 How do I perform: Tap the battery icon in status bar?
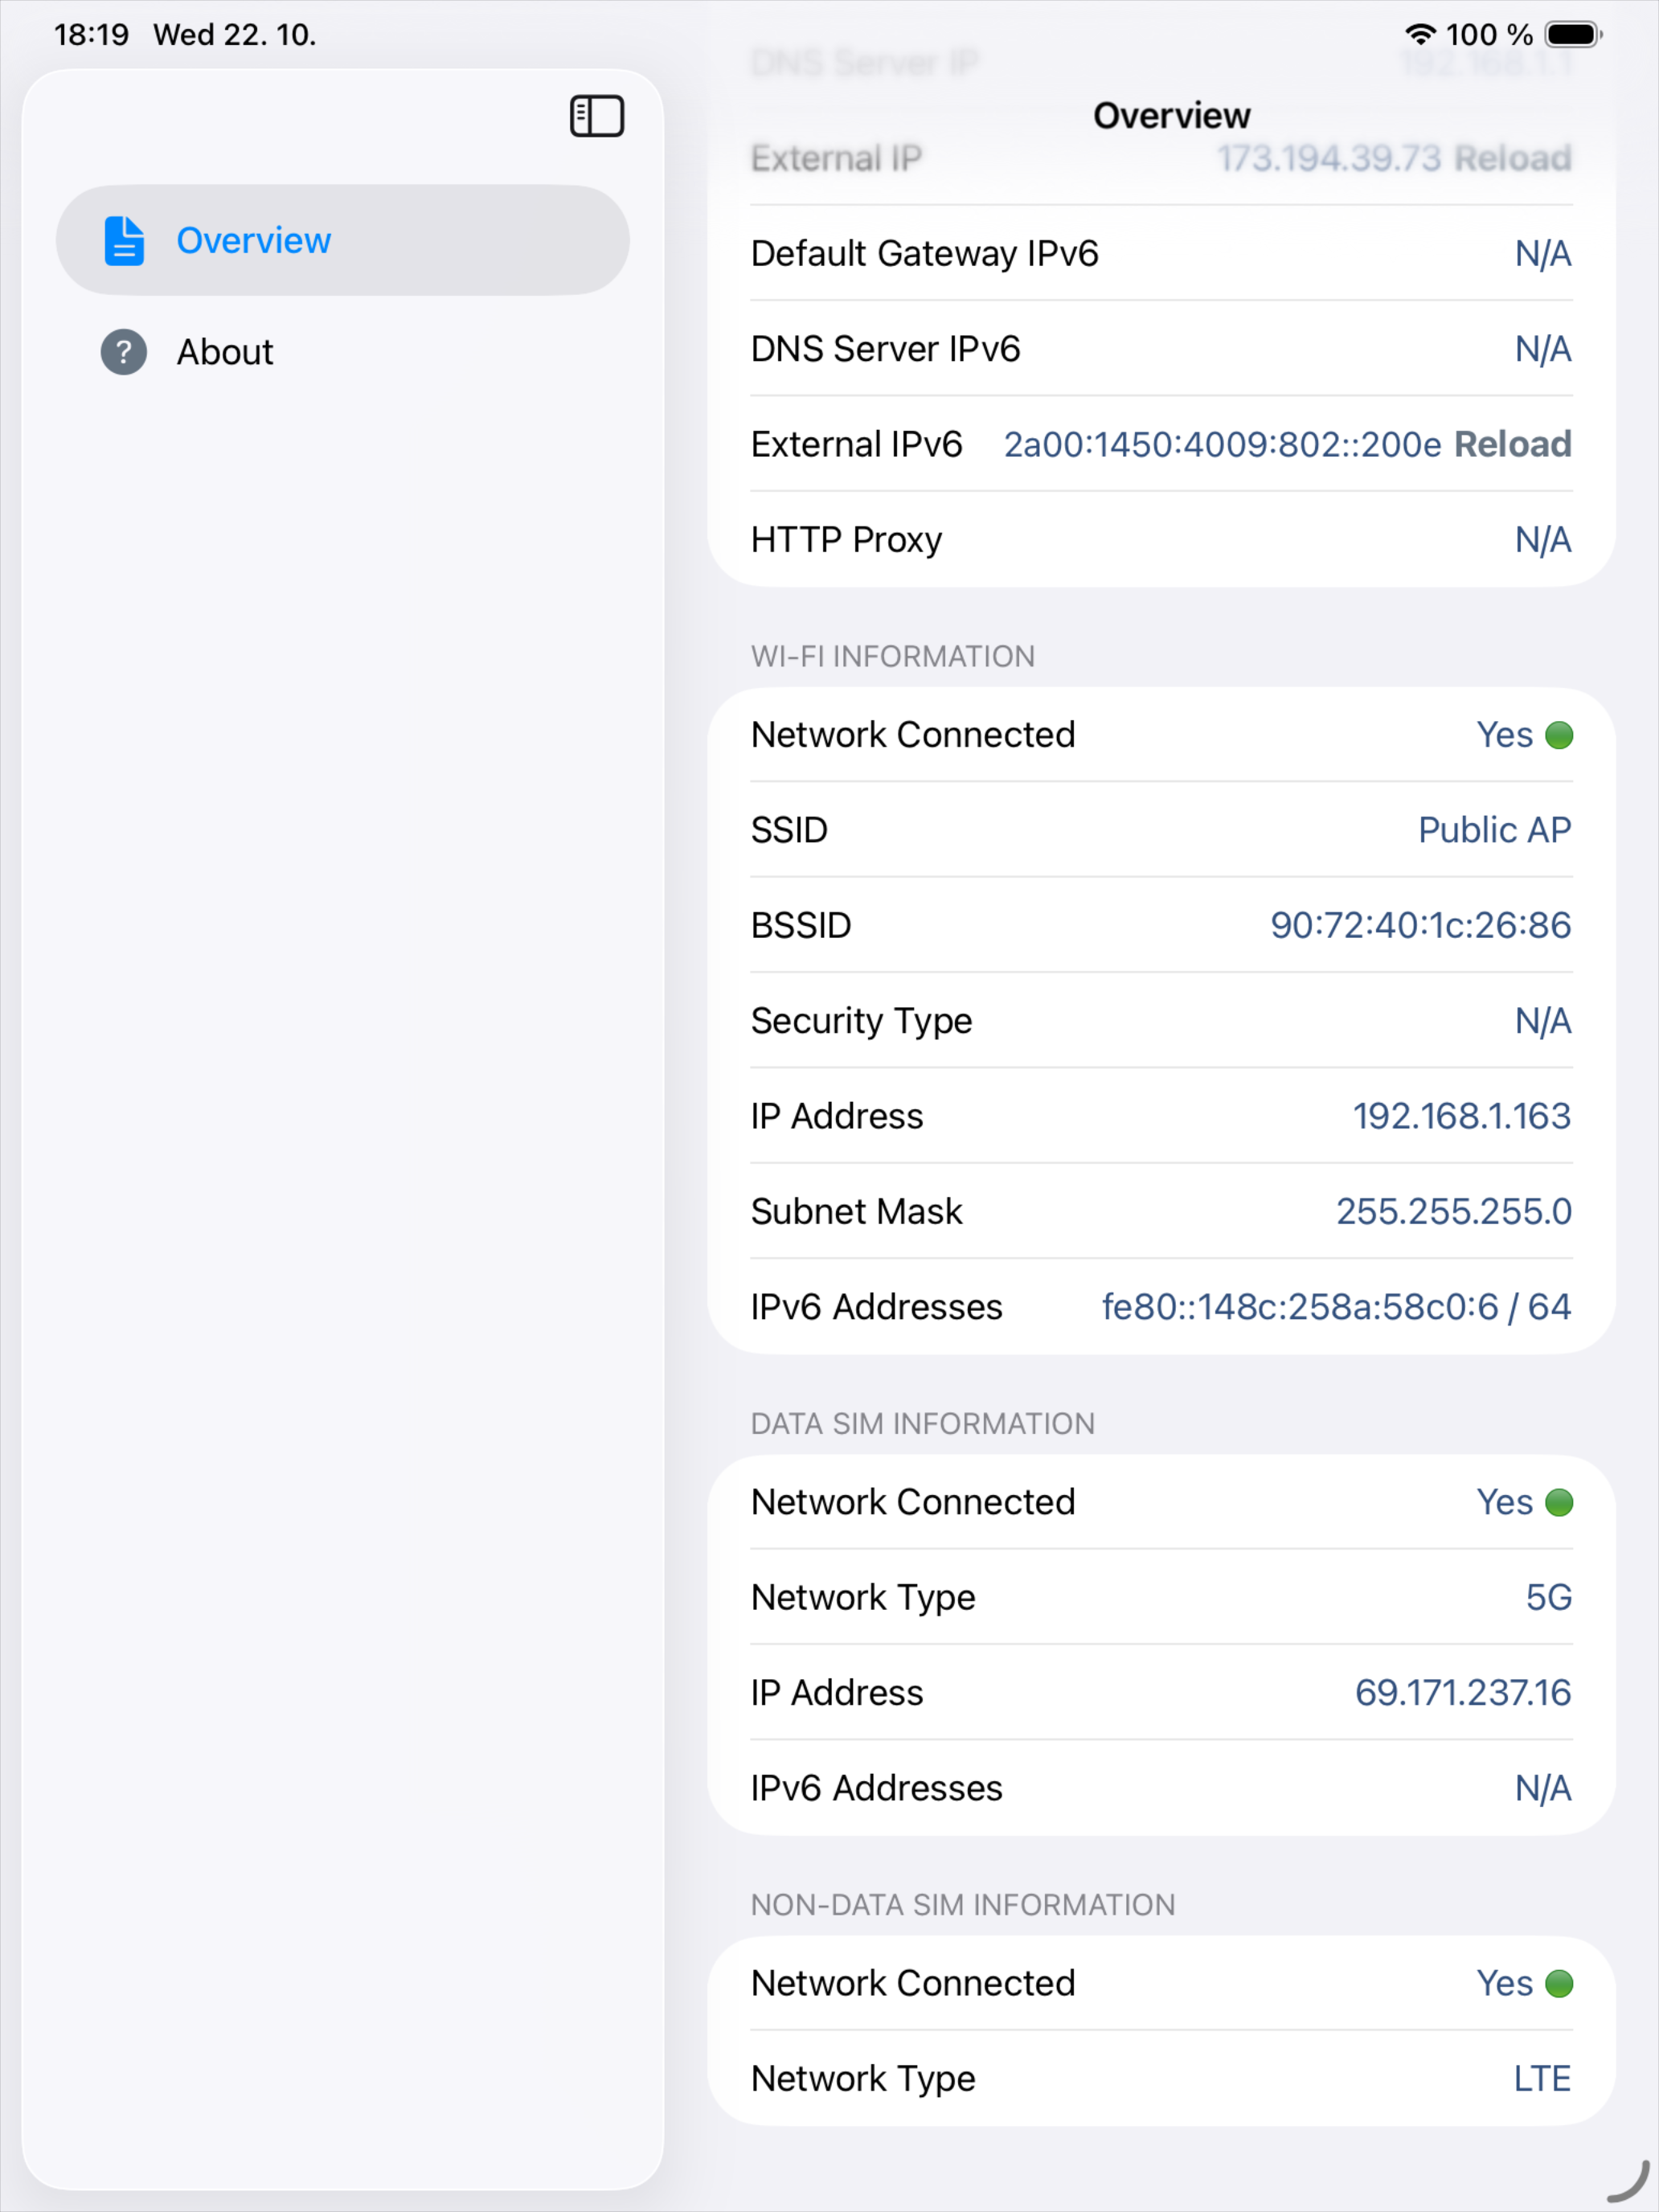(1573, 35)
